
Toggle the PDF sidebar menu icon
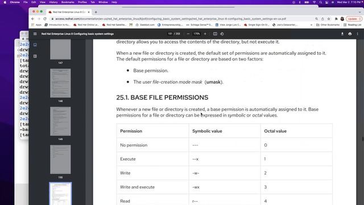click(x=35, y=34)
